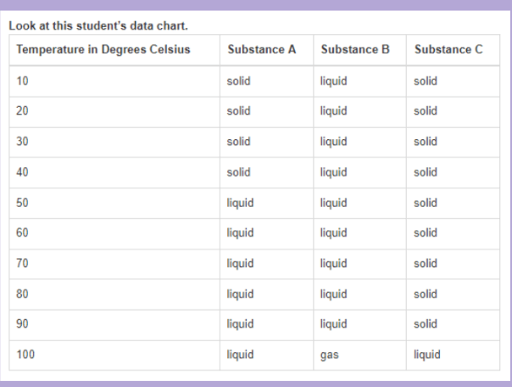Select the gas cell for Substance B
Screen dimensions: 512x387
coord(359,355)
